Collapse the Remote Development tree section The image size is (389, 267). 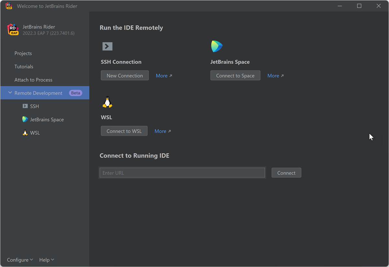(x=10, y=93)
